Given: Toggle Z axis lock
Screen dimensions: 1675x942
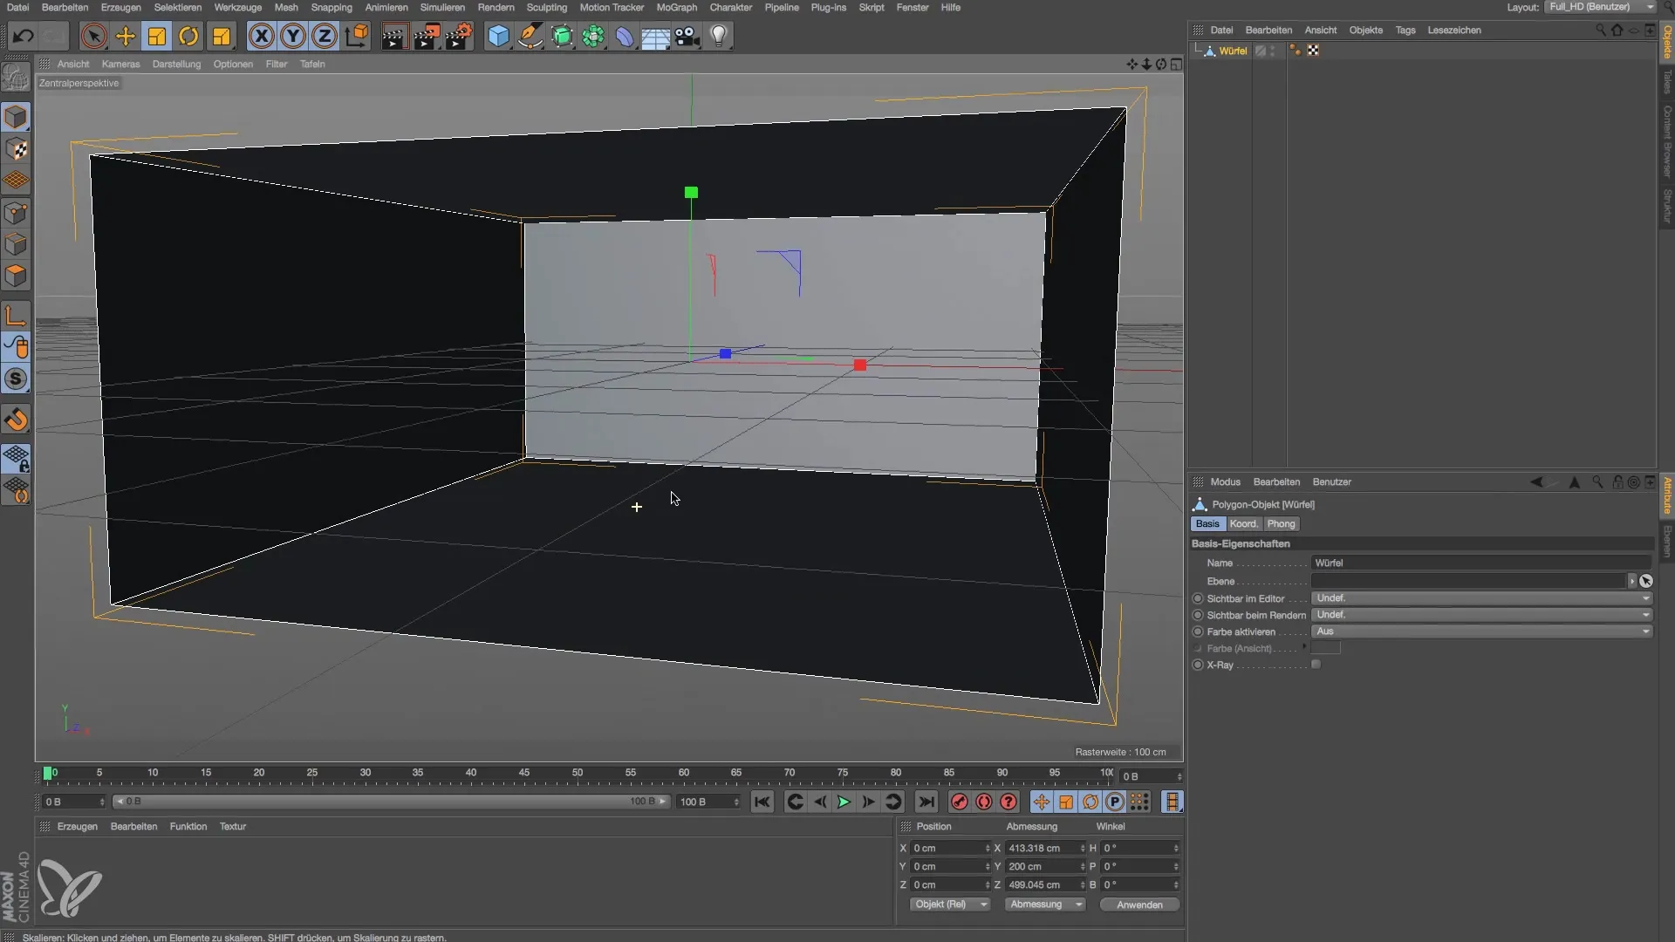Looking at the screenshot, I should tap(325, 36).
